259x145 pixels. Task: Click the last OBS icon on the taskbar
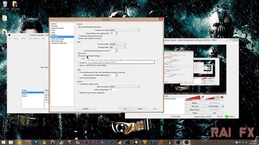[x=187, y=142]
